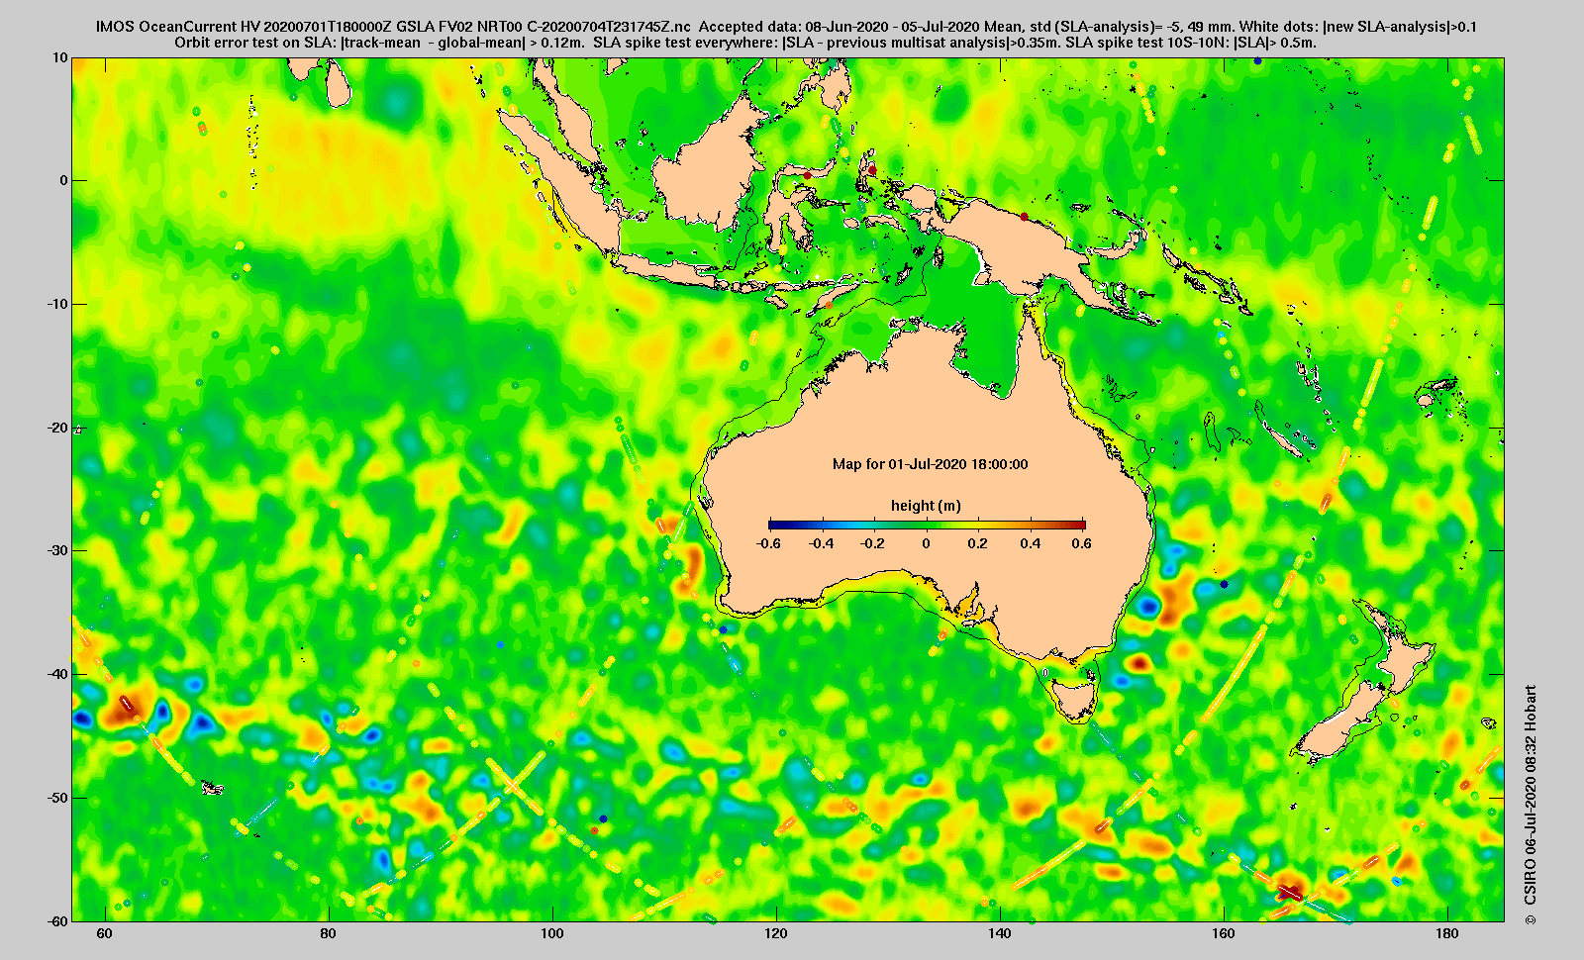Click the IMOS OceanCurrent title line
The image size is (1584, 960).
click(786, 27)
